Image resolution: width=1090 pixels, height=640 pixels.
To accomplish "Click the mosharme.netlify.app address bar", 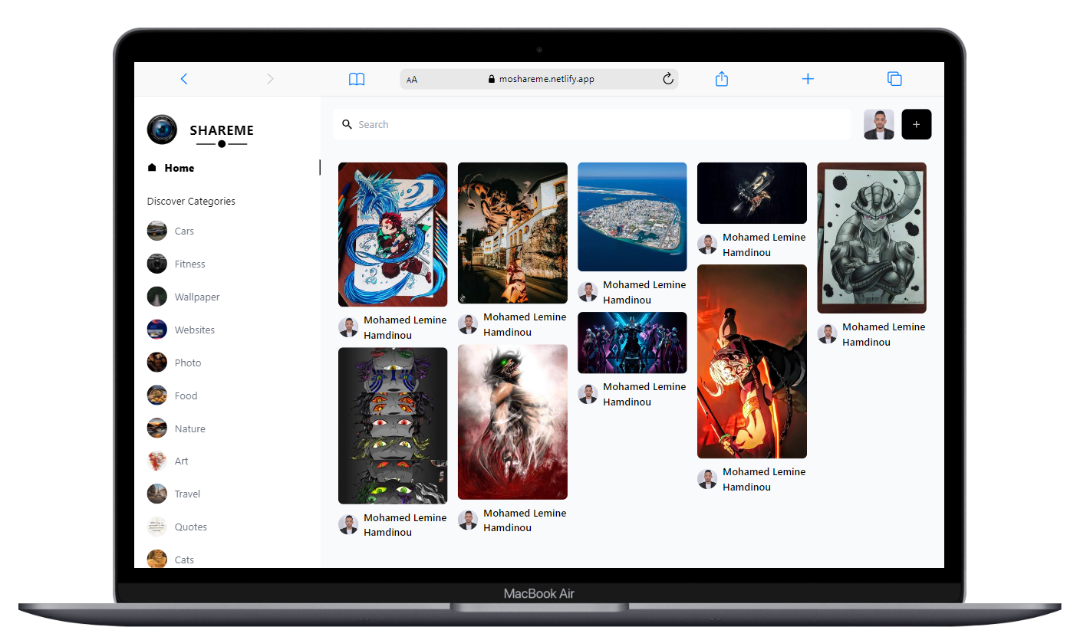I will [x=539, y=79].
